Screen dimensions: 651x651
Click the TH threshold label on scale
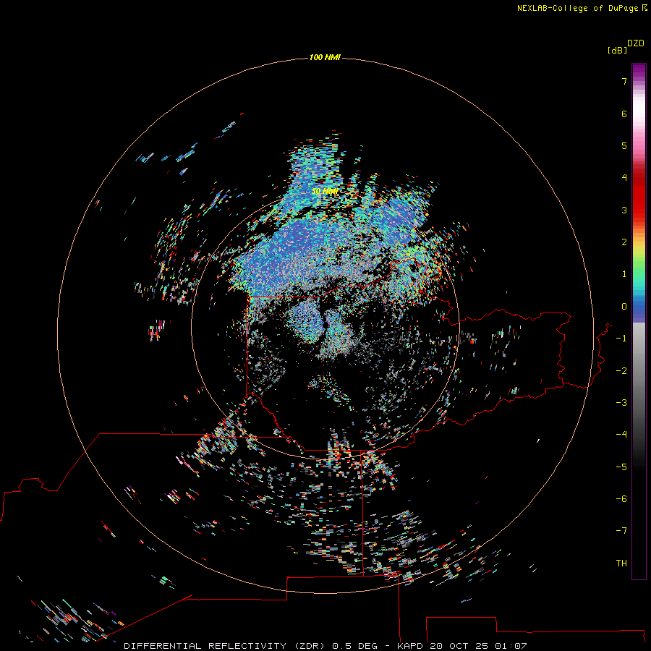click(621, 563)
